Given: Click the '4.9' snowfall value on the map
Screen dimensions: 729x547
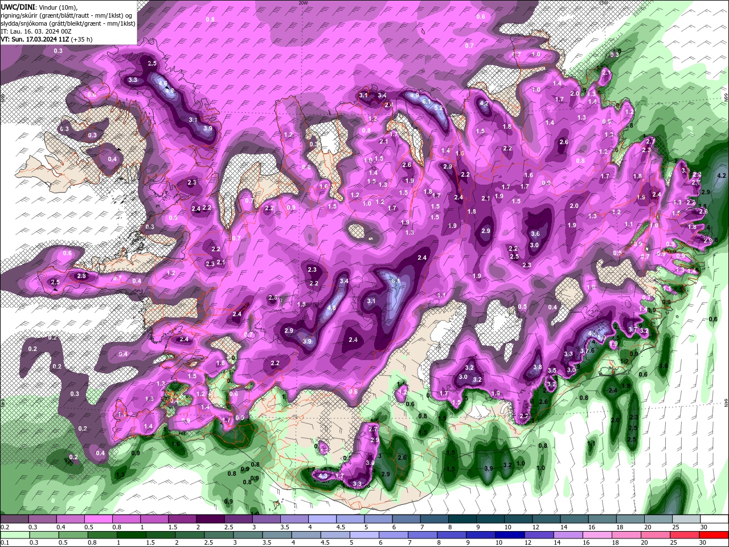Looking at the screenshot, I should click(x=415, y=95).
